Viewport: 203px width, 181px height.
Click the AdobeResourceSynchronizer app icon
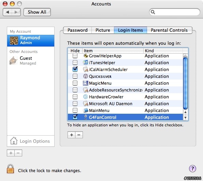pos(86,90)
